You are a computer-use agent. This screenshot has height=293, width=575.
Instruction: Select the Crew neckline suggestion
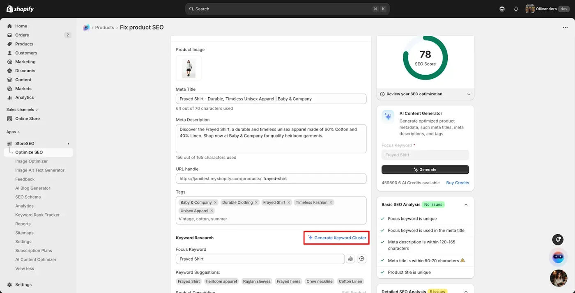(320, 282)
